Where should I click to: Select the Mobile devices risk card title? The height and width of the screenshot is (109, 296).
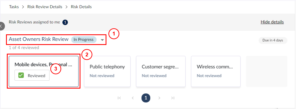[43, 65]
